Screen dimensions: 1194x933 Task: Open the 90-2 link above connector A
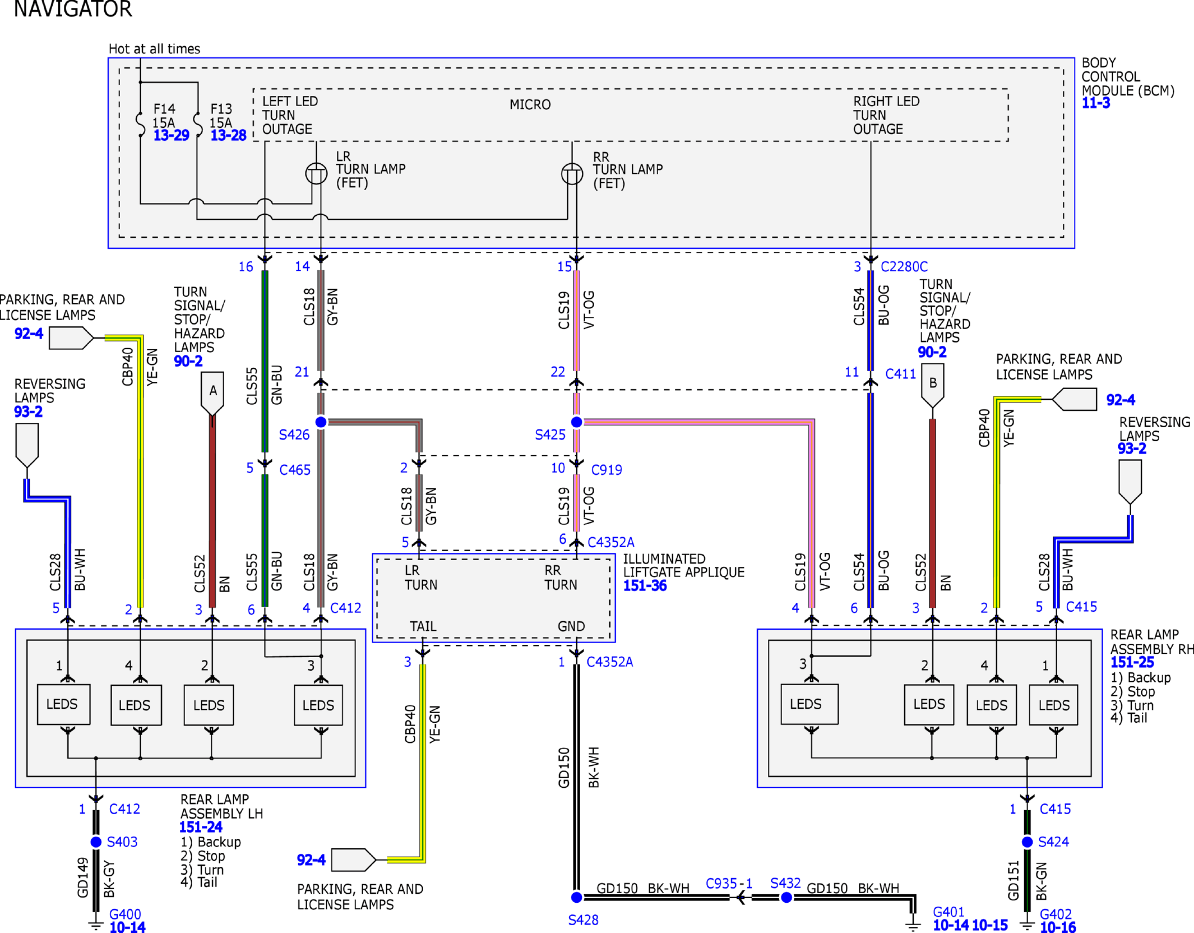[188, 361]
